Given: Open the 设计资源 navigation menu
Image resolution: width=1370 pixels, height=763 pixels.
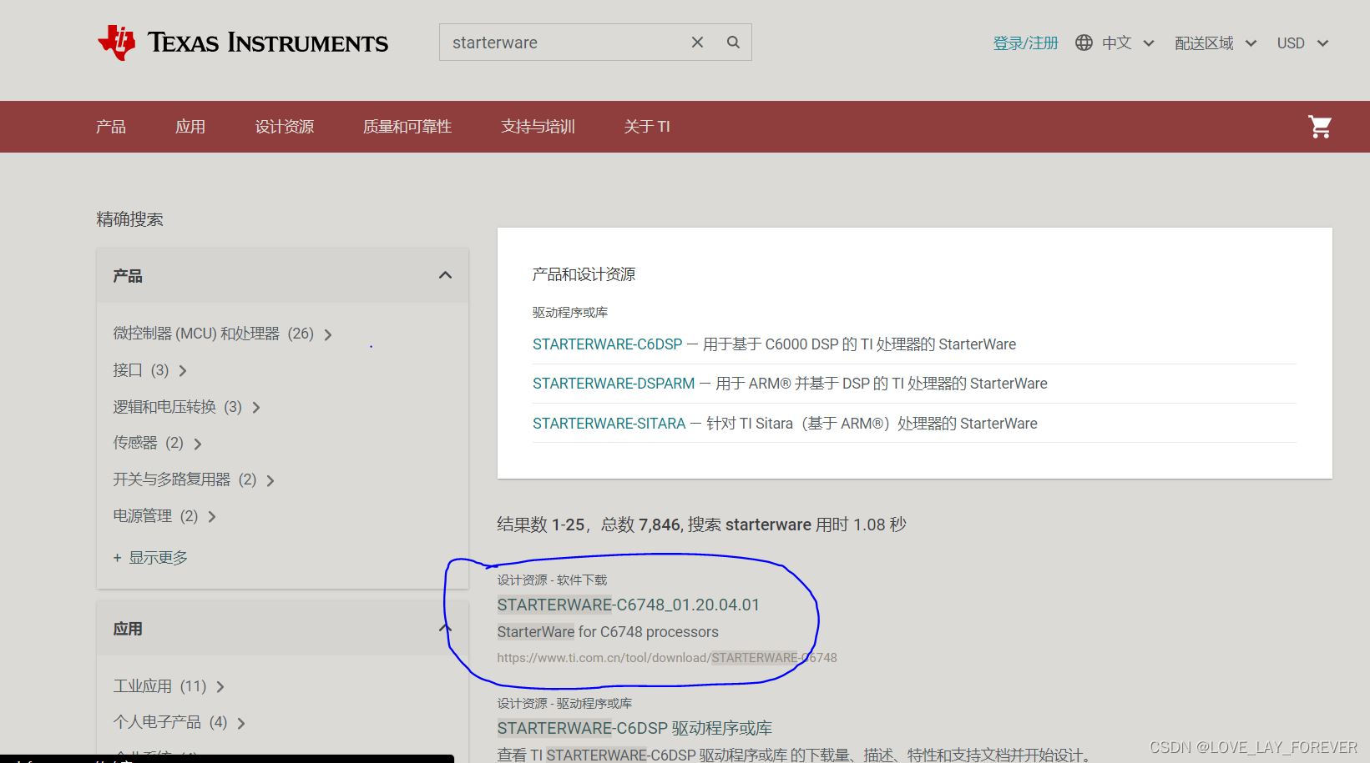Looking at the screenshot, I should pyautogui.click(x=285, y=127).
